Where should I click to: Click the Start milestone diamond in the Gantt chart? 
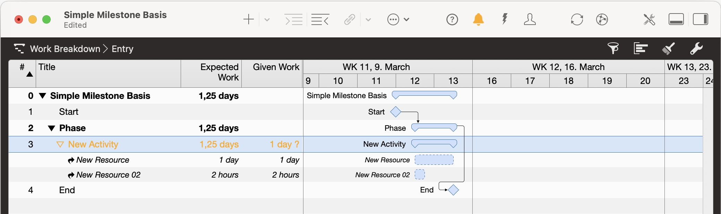coord(396,112)
